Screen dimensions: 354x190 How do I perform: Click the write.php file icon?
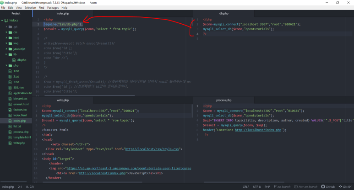pyautogui.click(x=10, y=143)
